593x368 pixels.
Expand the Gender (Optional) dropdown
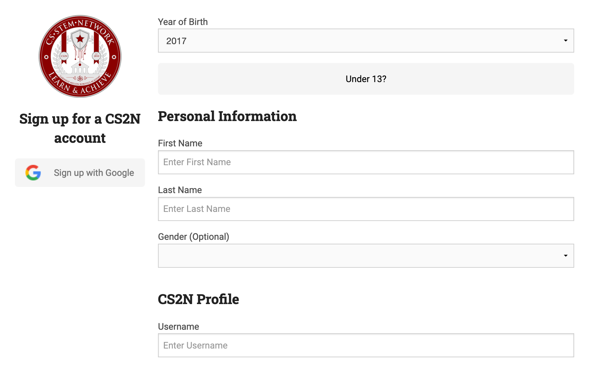366,256
